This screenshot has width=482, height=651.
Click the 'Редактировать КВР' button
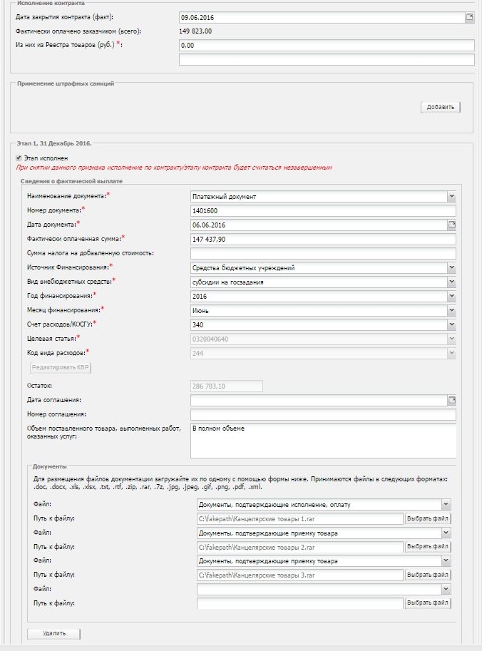(61, 367)
